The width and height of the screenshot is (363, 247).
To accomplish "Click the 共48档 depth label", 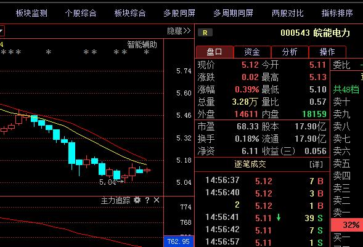I will 346,89.
